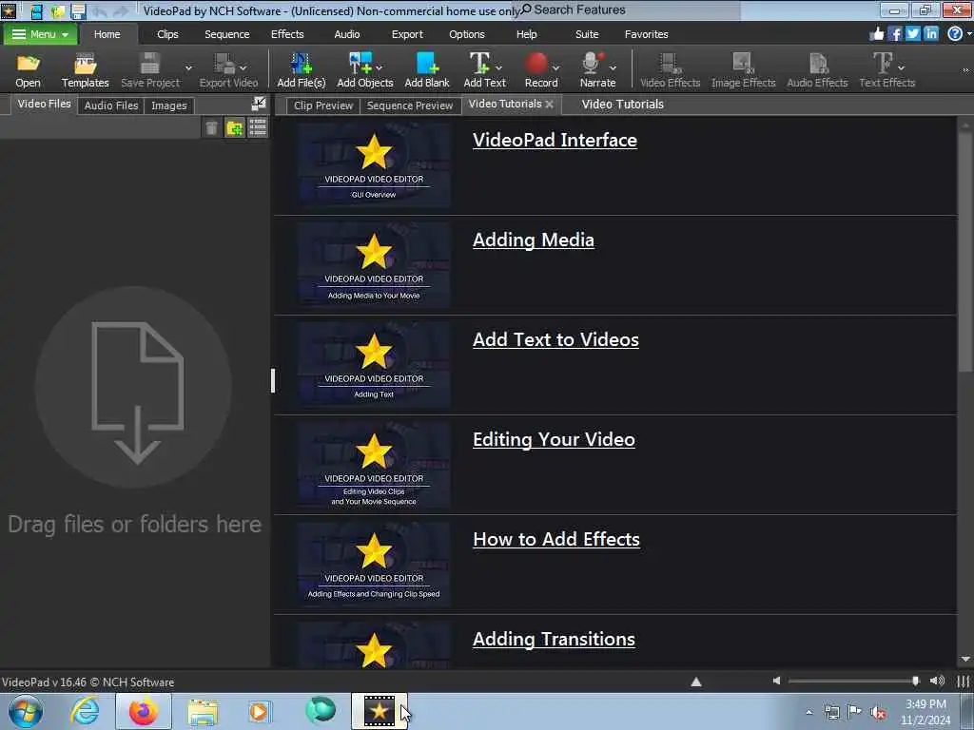Switch to the Images bin tab
Viewport: 974px width, 730px height.
[x=169, y=106]
